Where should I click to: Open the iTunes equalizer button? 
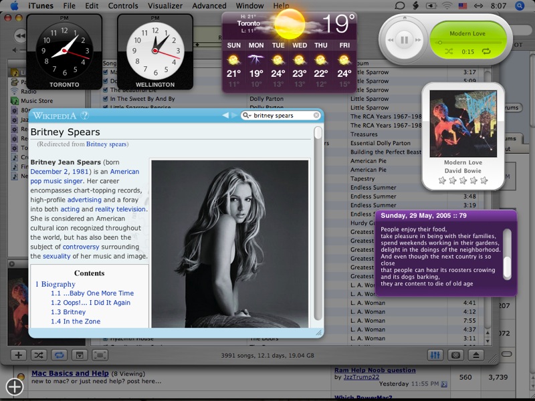(x=435, y=356)
